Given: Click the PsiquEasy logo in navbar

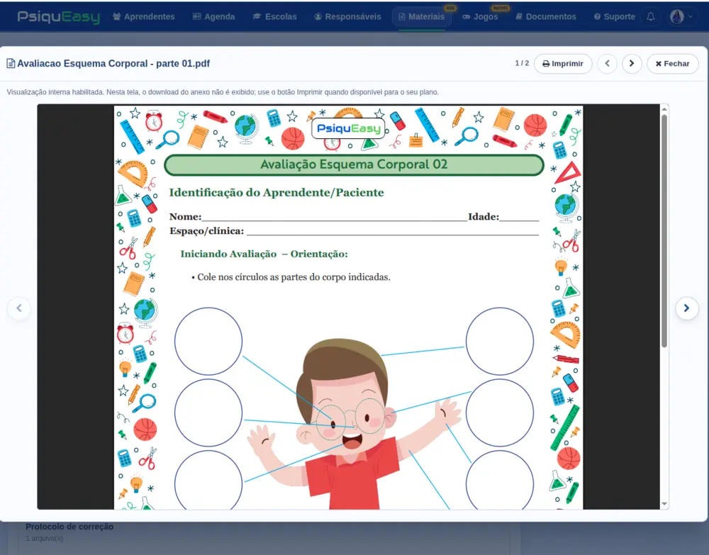Looking at the screenshot, I should [x=59, y=17].
